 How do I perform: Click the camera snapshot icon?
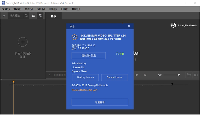tap(195, 75)
